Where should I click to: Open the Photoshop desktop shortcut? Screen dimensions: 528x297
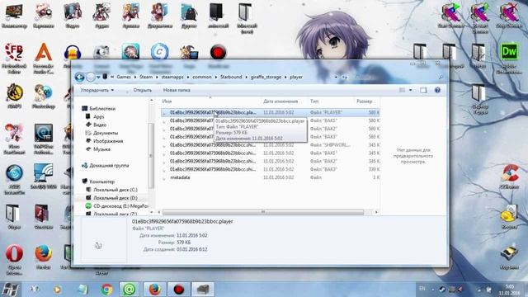pos(44,96)
